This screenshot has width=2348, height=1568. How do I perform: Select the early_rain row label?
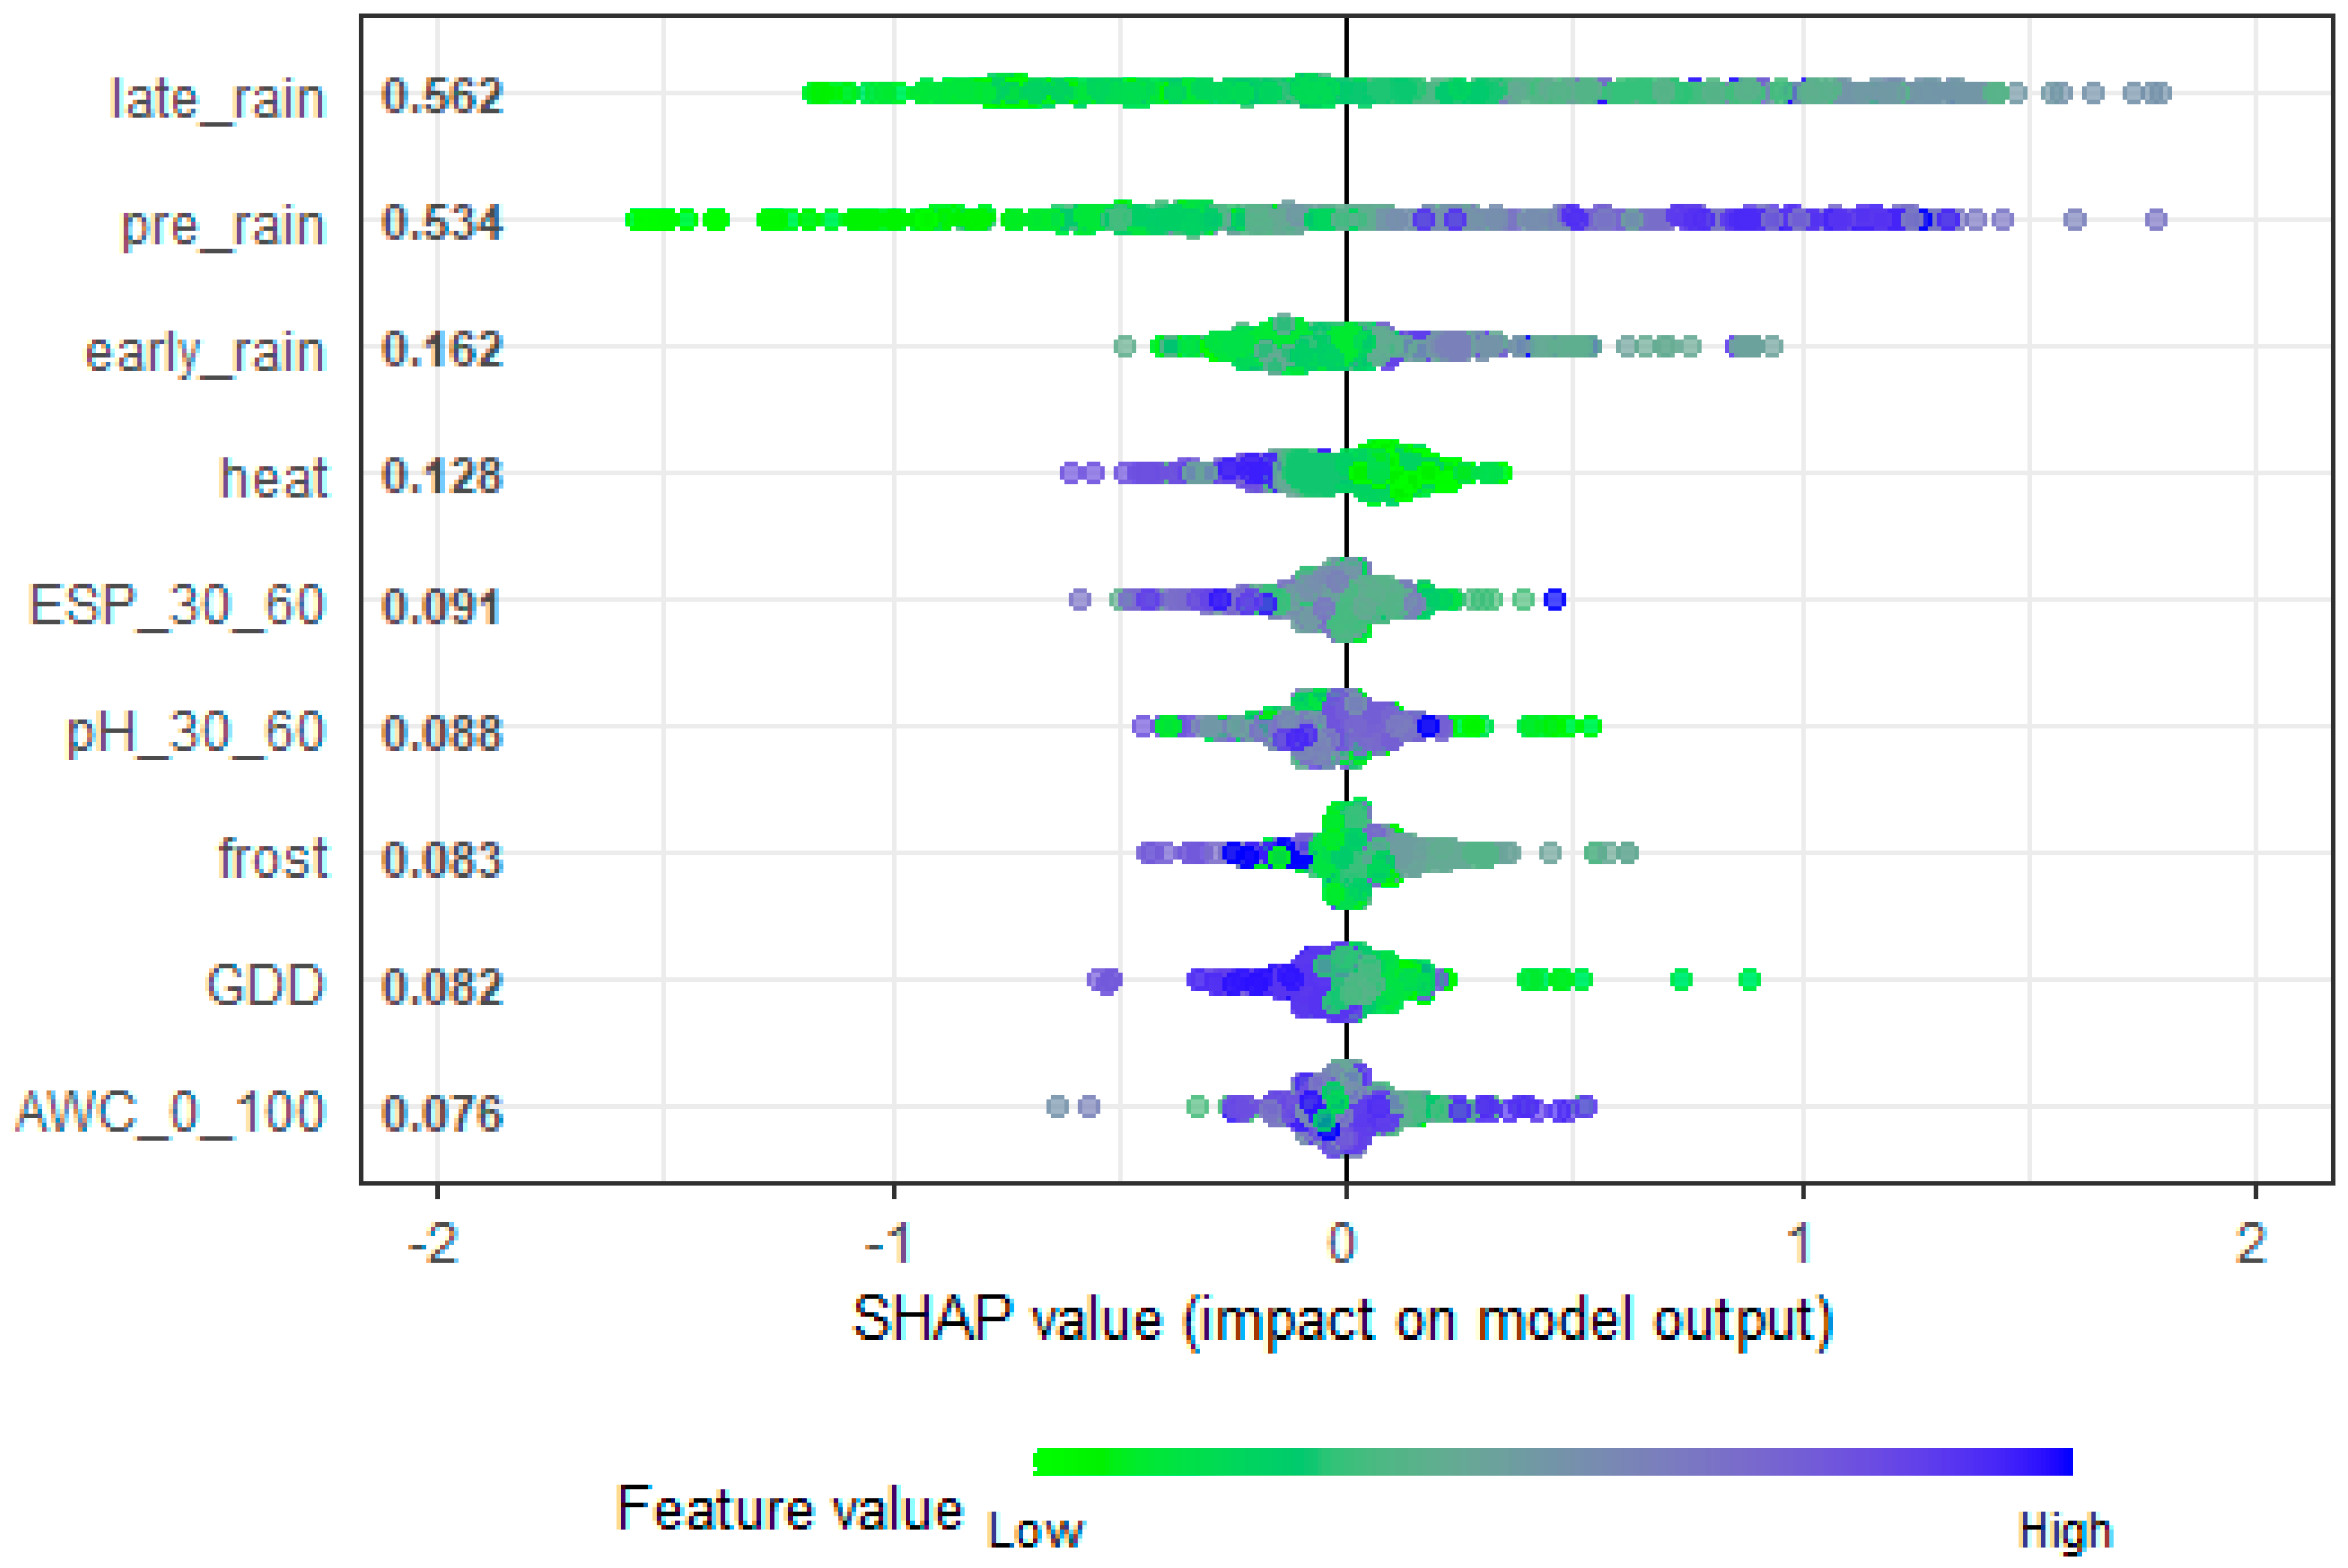coord(205,352)
